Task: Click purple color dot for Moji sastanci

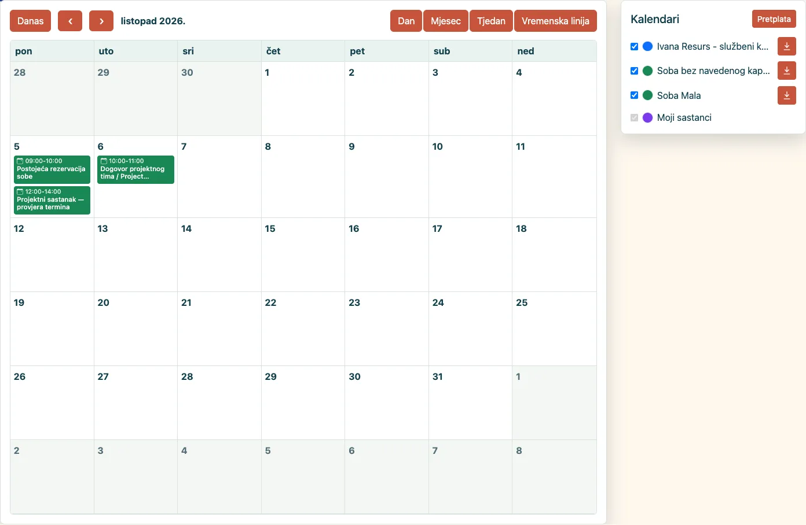Action: pyautogui.click(x=648, y=117)
